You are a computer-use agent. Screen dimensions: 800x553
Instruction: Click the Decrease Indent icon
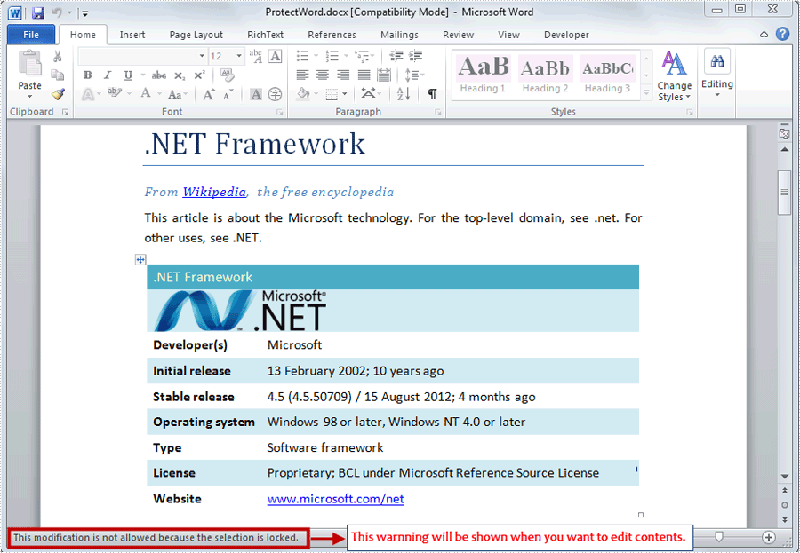(396, 56)
